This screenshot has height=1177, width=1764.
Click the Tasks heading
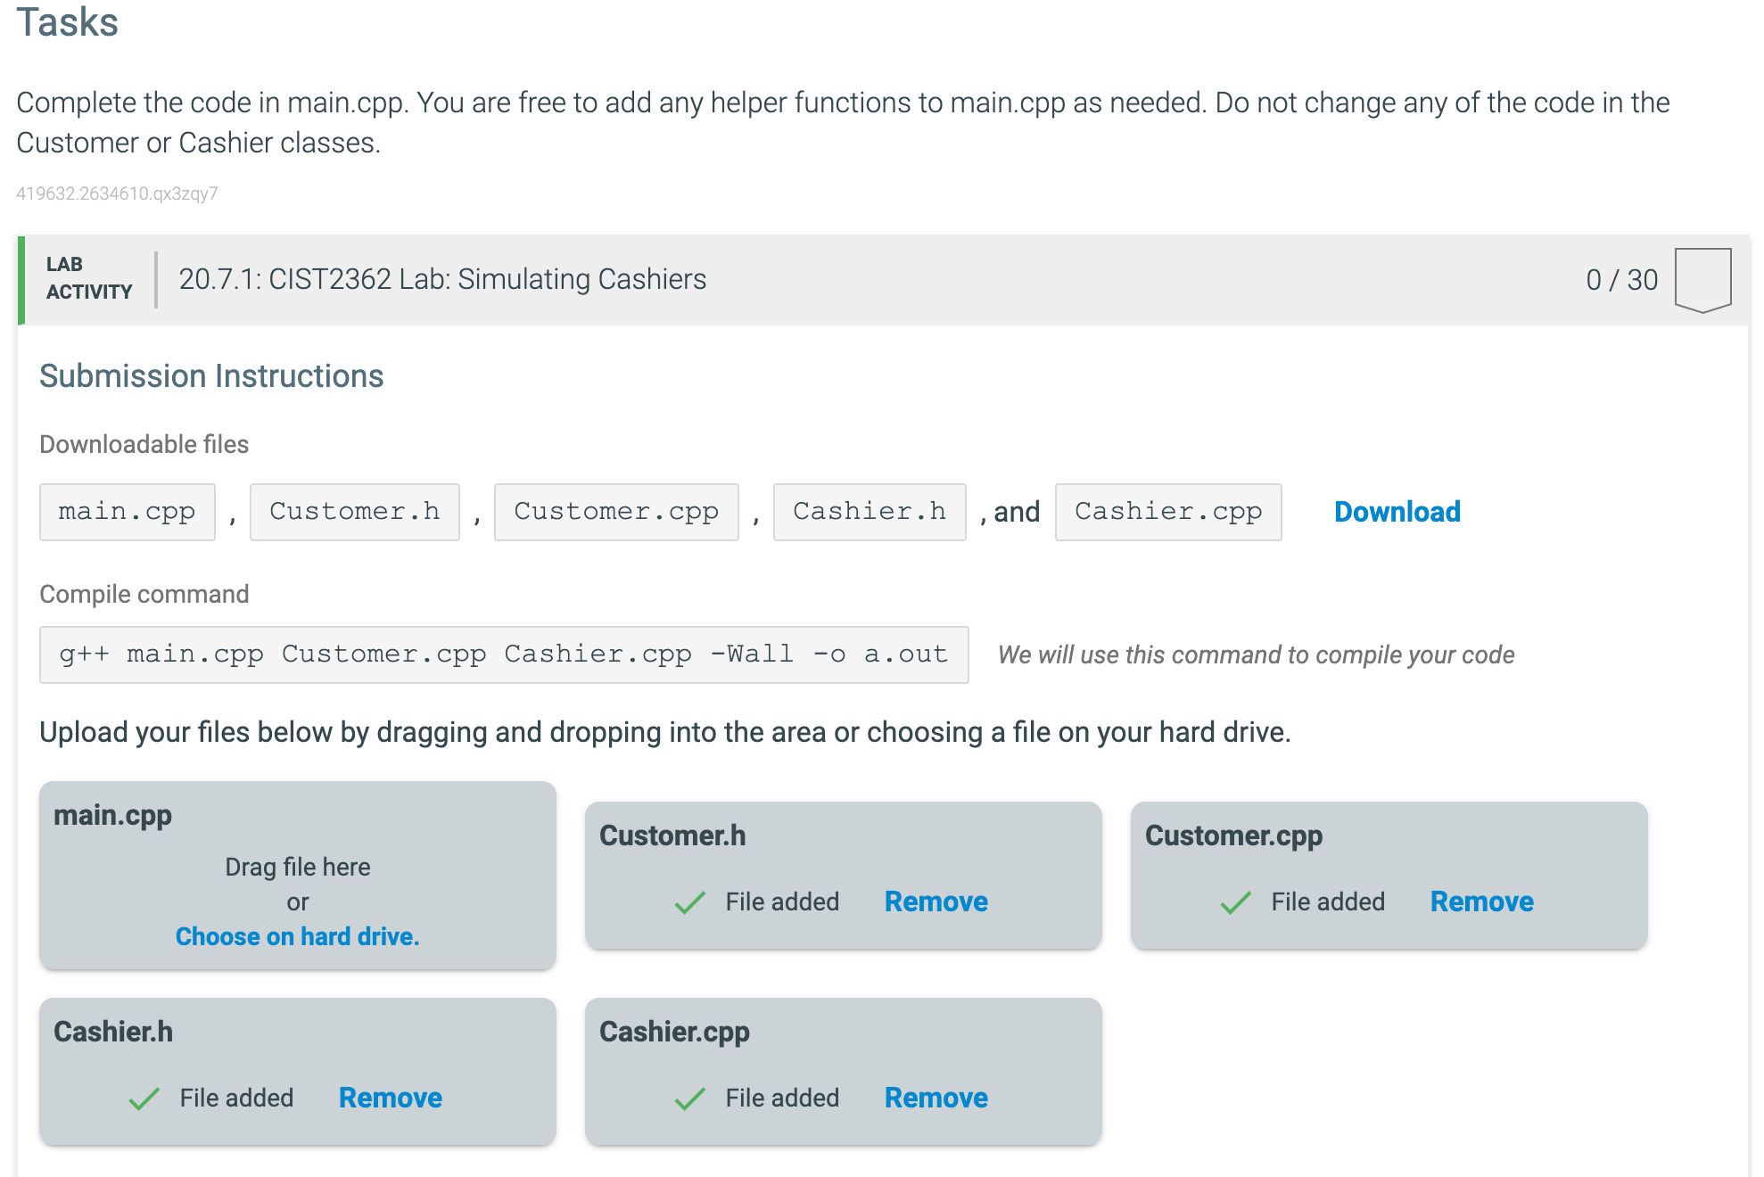pos(67,21)
